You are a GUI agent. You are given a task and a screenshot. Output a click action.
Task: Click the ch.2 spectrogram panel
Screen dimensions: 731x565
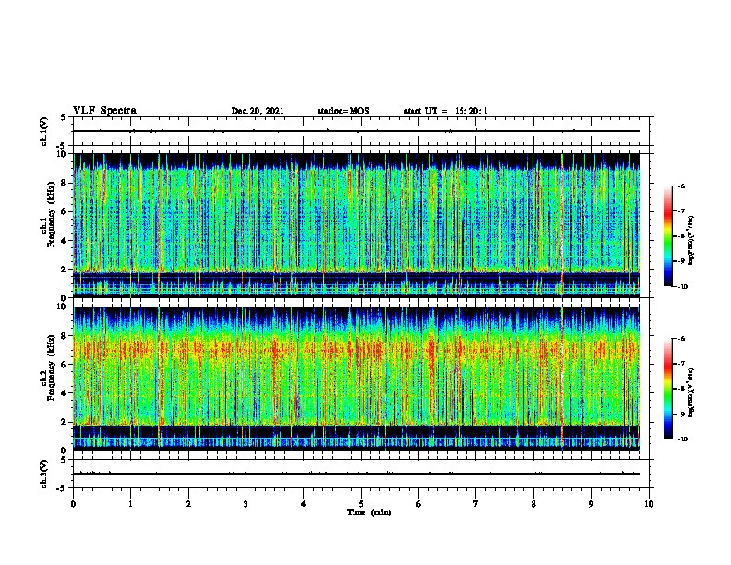click(x=356, y=379)
